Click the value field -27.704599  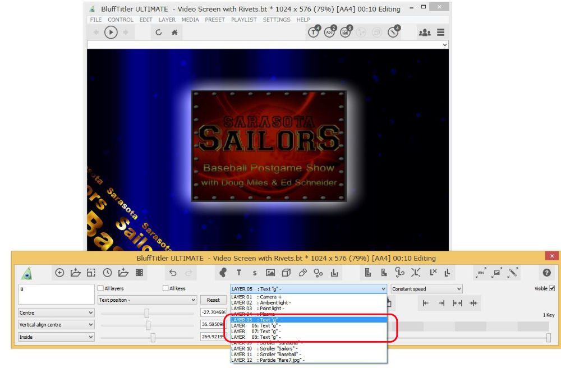(x=213, y=312)
